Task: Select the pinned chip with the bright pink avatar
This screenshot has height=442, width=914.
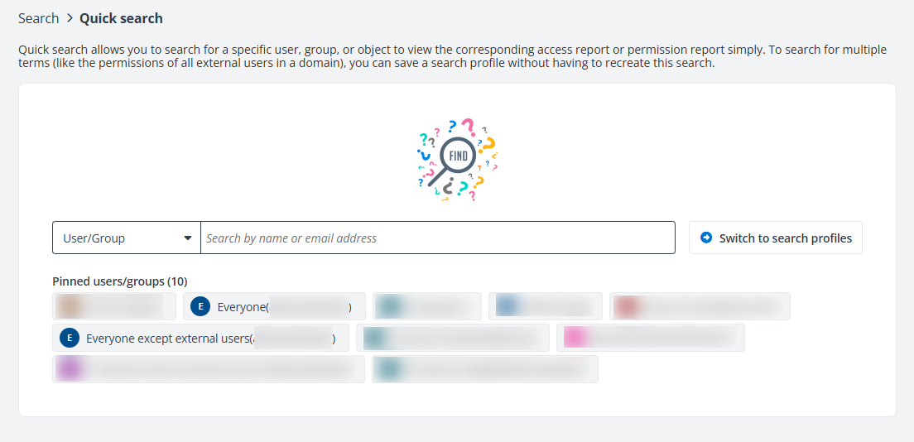Action: [650, 338]
